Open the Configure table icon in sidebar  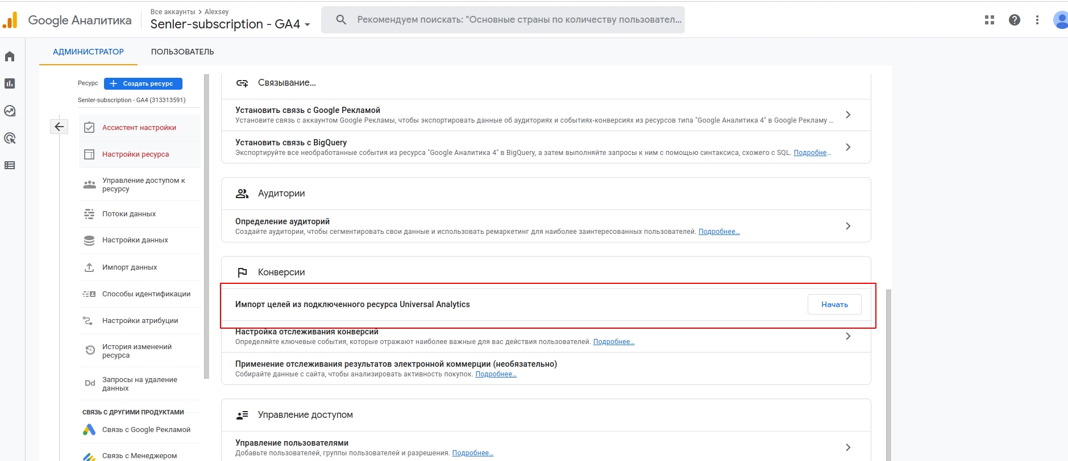coord(10,165)
